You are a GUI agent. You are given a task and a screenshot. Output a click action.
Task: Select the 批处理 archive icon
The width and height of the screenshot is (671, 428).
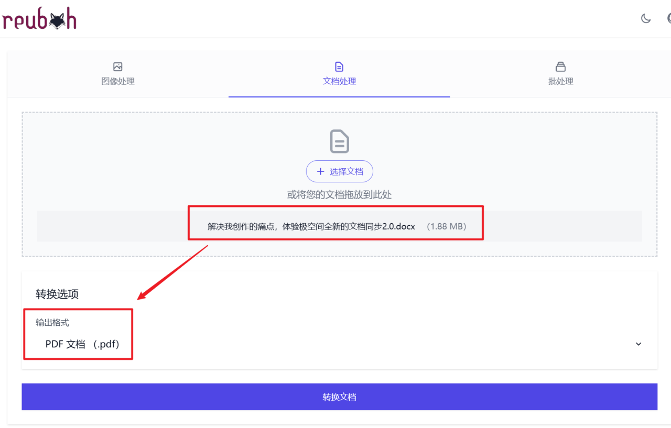(x=560, y=67)
